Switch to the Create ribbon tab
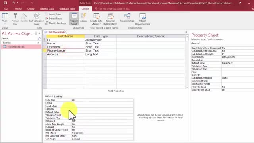Viewport: 254px width, 143px height. click(31, 9)
